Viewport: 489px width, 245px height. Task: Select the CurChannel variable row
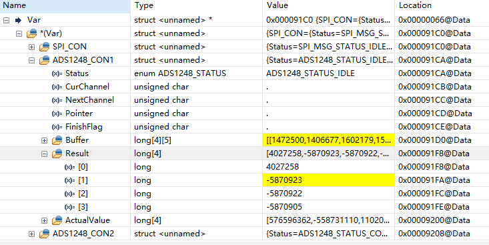pos(244,87)
